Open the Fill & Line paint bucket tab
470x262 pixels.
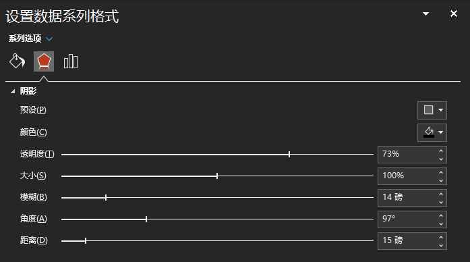point(17,61)
